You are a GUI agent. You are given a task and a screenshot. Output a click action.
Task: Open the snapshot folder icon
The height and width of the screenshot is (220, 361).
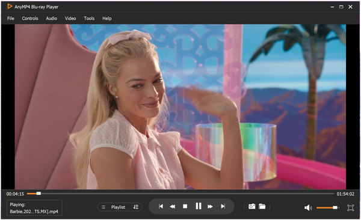262,206
